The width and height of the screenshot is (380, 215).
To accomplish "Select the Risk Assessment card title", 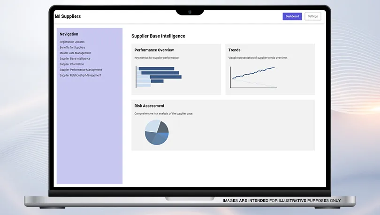I will tap(149, 106).
